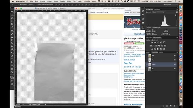This screenshot has width=193, height=108.
Task: Switch to the Layers tab
Action: (x=148, y=52)
